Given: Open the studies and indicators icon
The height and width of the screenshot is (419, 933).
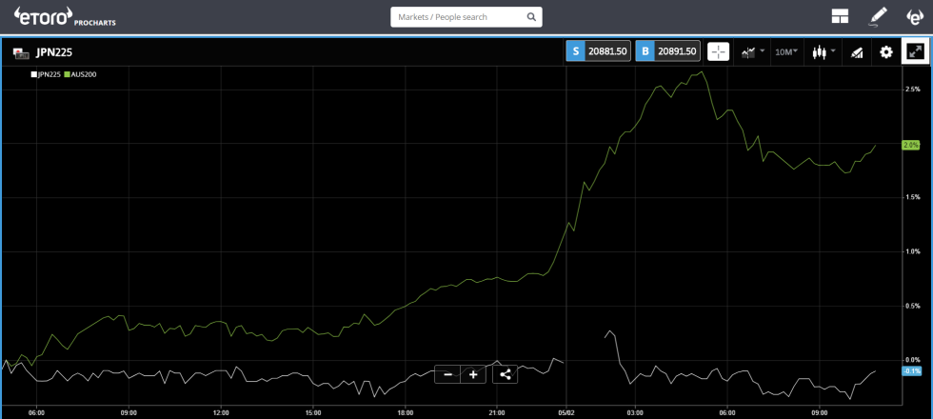Looking at the screenshot, I should click(x=857, y=51).
